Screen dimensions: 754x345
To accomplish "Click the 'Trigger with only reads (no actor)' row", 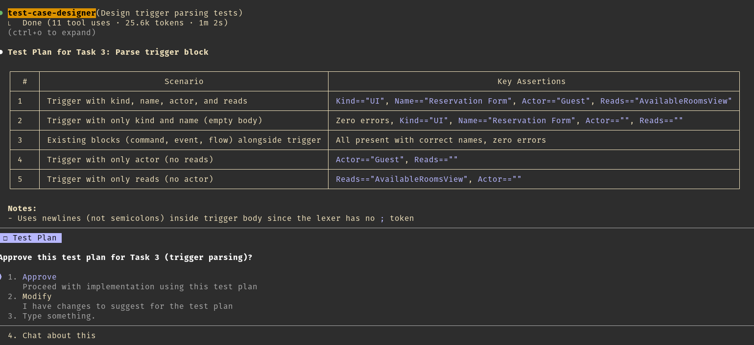I will pos(130,179).
